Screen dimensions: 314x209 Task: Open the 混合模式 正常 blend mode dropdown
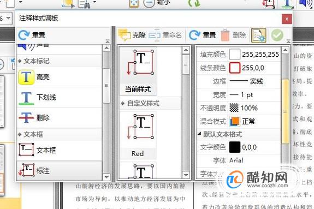[x=254, y=121]
